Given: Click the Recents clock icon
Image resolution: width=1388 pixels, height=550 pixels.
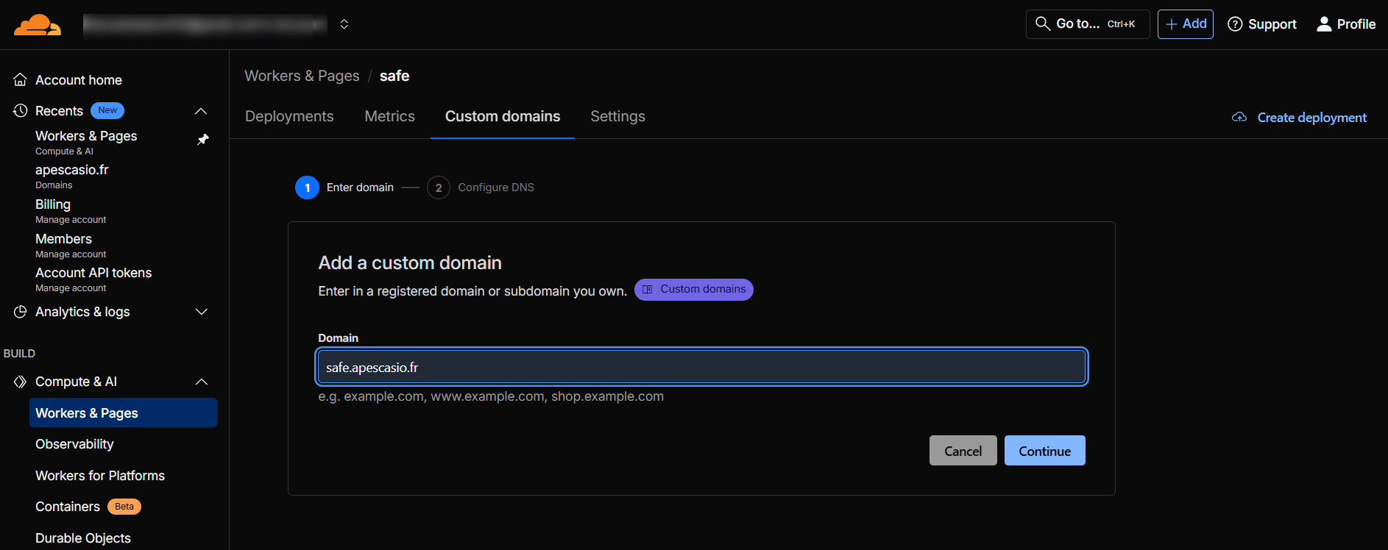Looking at the screenshot, I should [21, 110].
